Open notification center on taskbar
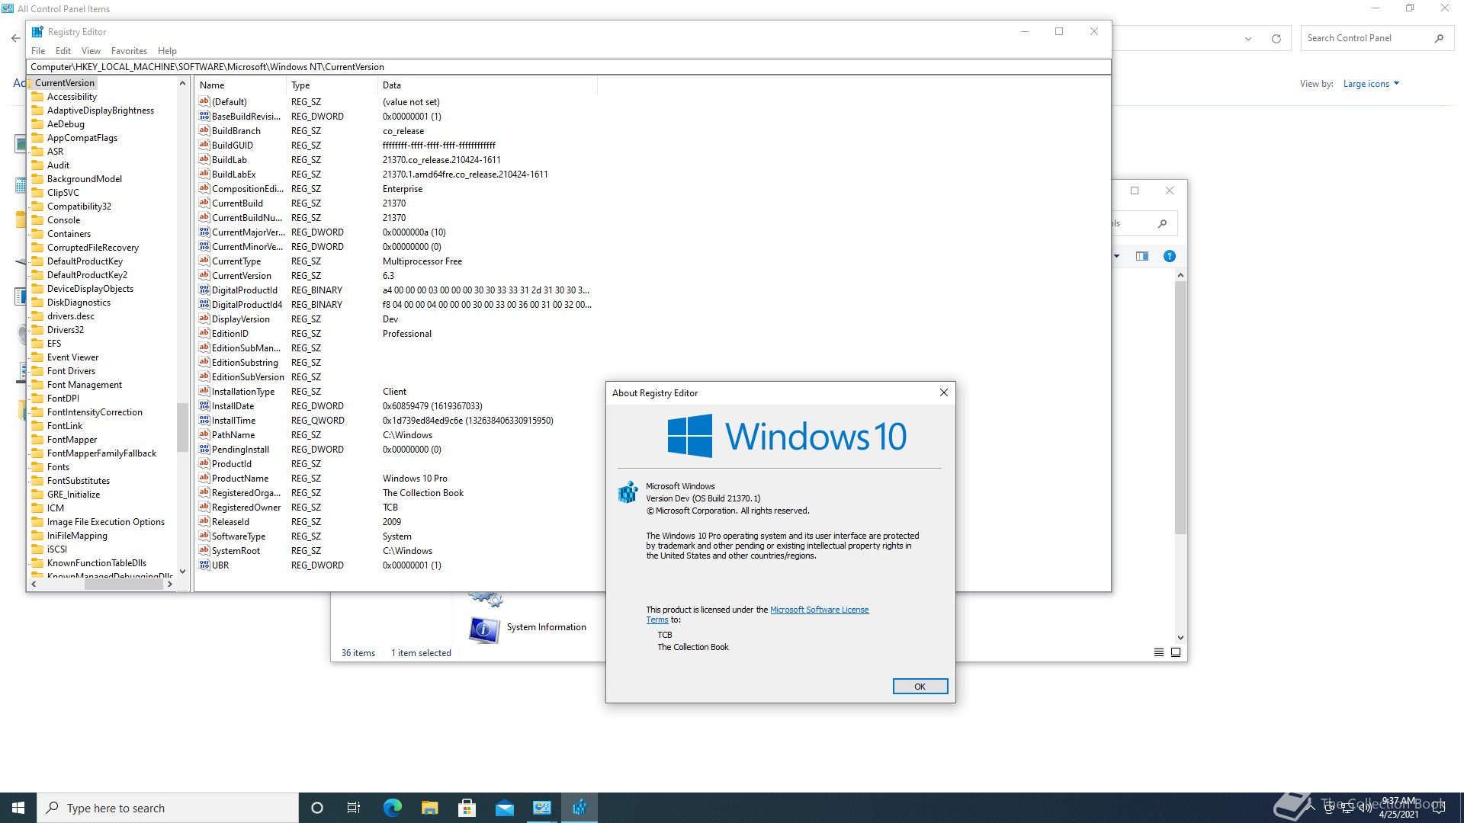 pos(1439,808)
